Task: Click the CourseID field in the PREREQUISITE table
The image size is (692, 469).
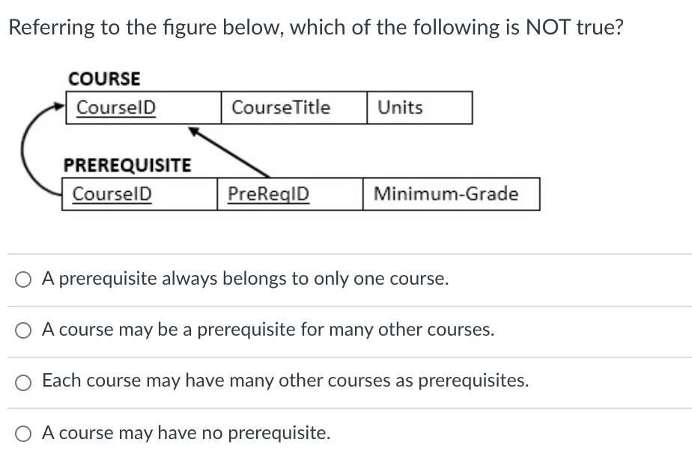Action: (x=112, y=195)
